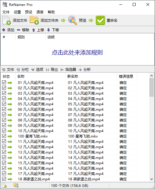Toggle checkbox for 04 凡人风起天南.mp4

point(4,99)
